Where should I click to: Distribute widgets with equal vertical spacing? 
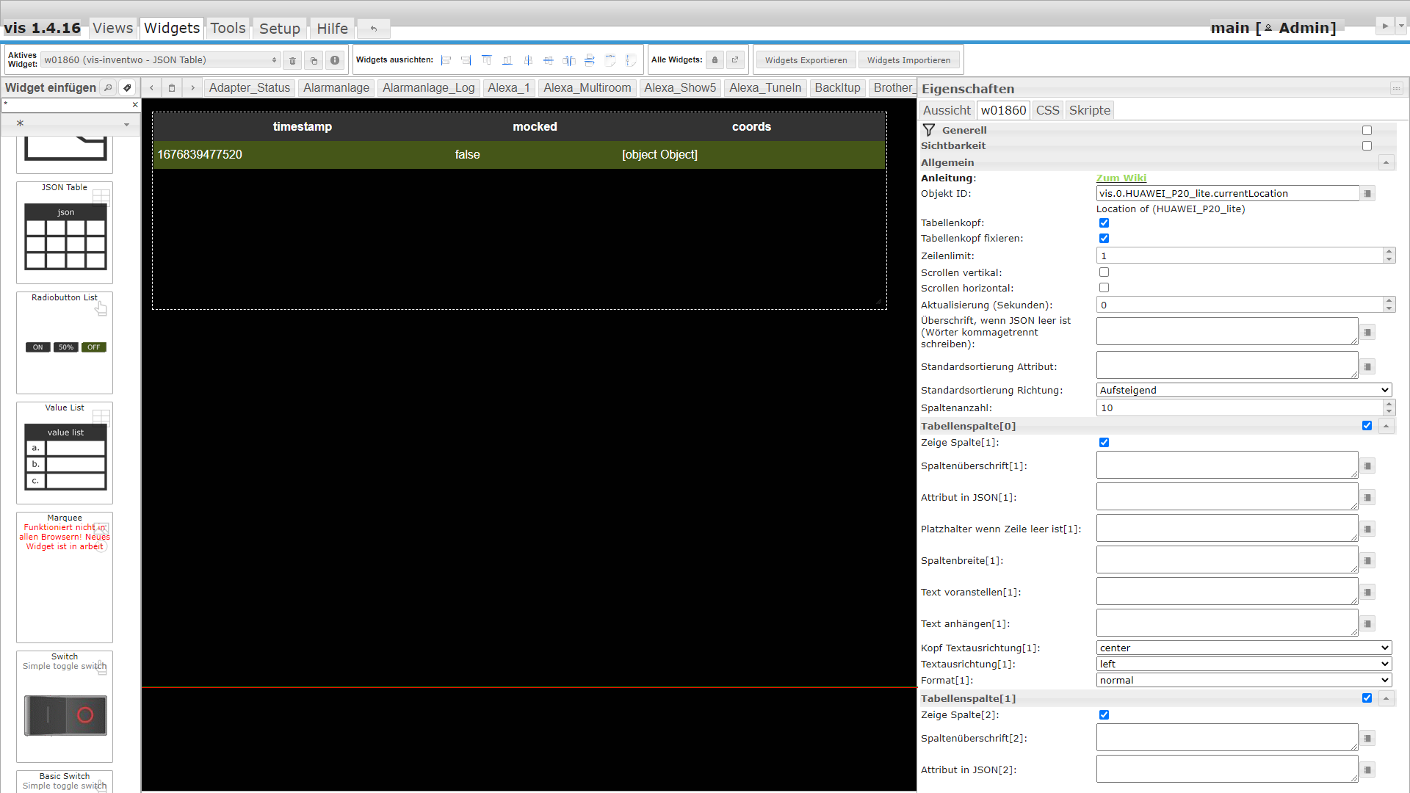(590, 60)
